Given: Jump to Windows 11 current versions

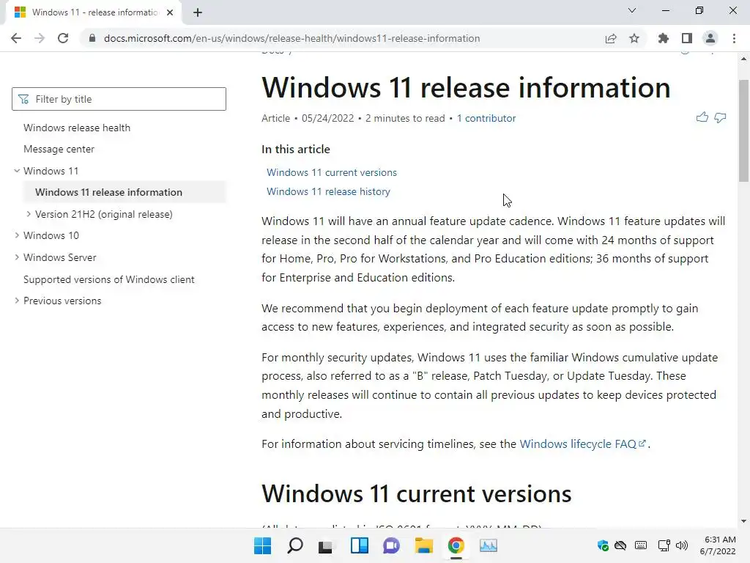Looking at the screenshot, I should click(332, 172).
